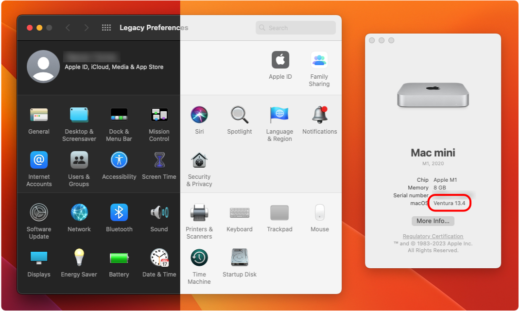Viewport: 520px width, 311px height.
Task: Open Family Sharing preferences
Action: [319, 60]
